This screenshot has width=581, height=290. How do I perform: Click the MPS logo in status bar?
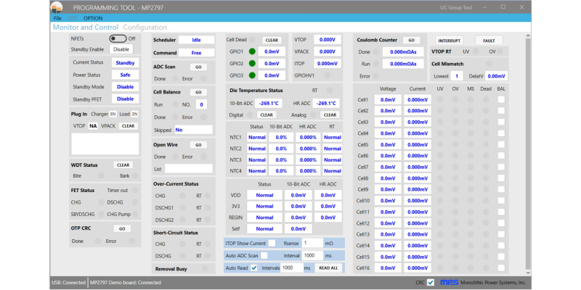pyautogui.click(x=449, y=283)
